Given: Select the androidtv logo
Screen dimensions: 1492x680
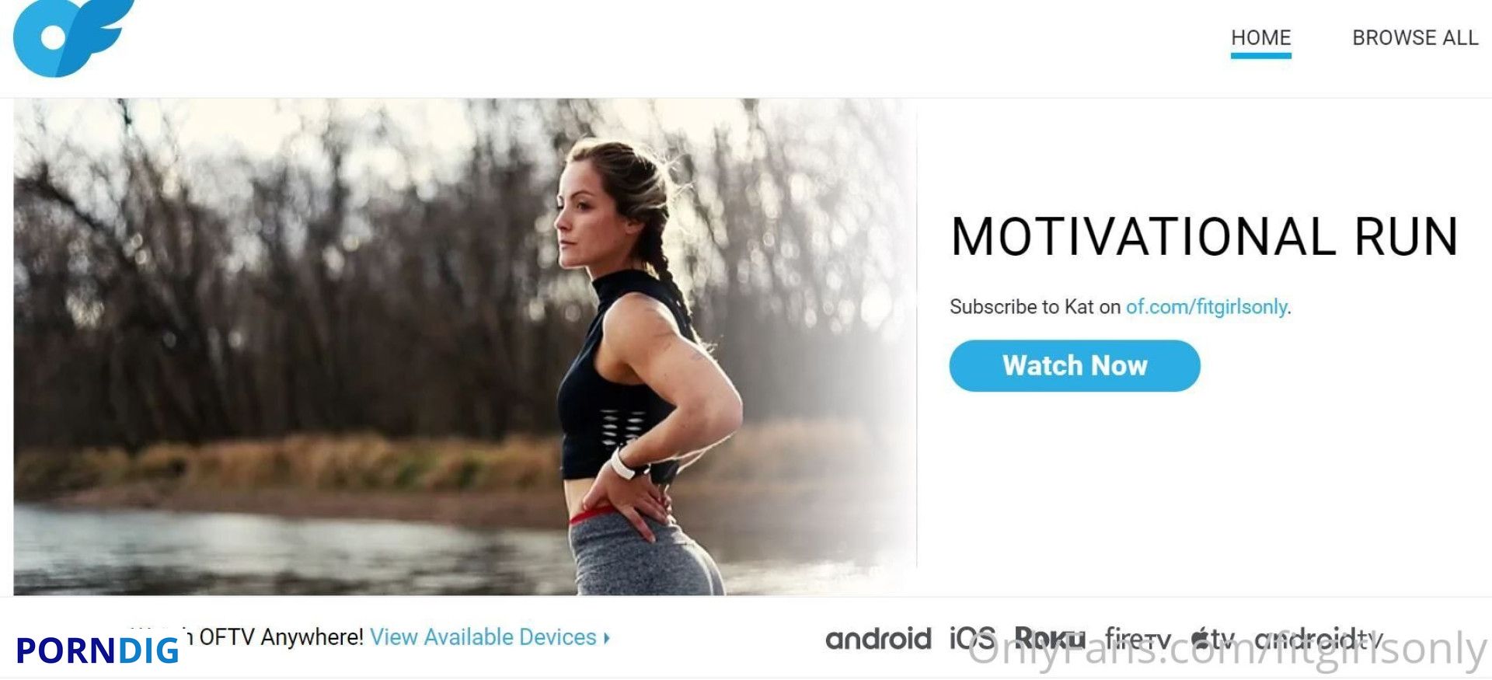Looking at the screenshot, I should (1319, 639).
